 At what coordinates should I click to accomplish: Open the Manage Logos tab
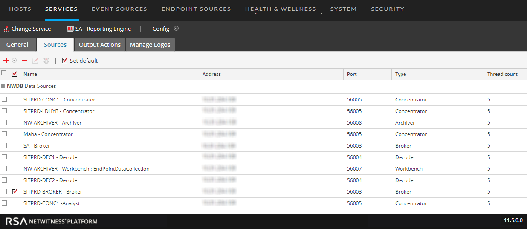[x=150, y=45]
